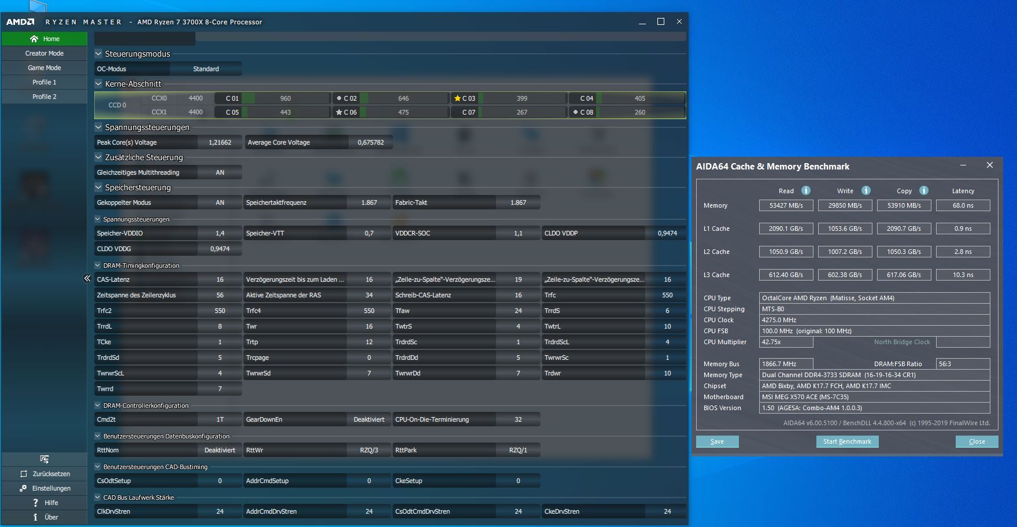
Task: Toggle the RttNom Deaktiviert value
Action: pyautogui.click(x=220, y=450)
